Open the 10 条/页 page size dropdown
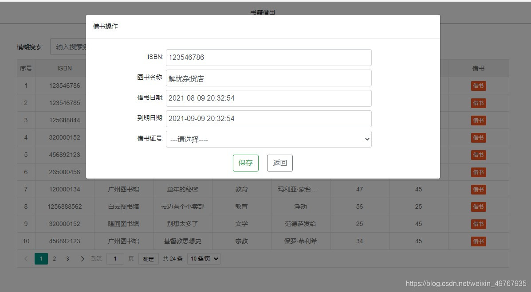The width and height of the screenshot is (531, 292). pyautogui.click(x=204, y=259)
